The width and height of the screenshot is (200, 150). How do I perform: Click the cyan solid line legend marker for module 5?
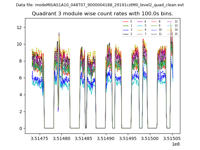click(140, 26)
